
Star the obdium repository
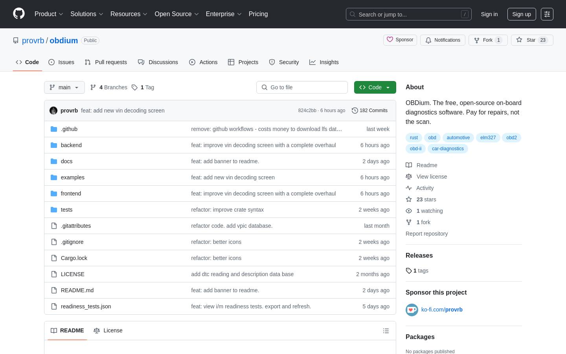click(532, 40)
